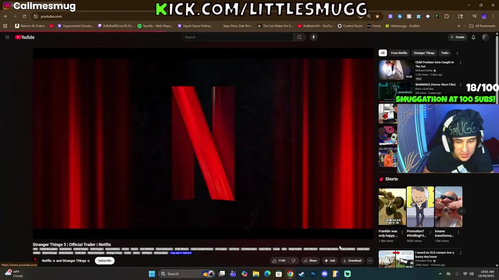Open OLD camper tiny home thumbnail

396,259
